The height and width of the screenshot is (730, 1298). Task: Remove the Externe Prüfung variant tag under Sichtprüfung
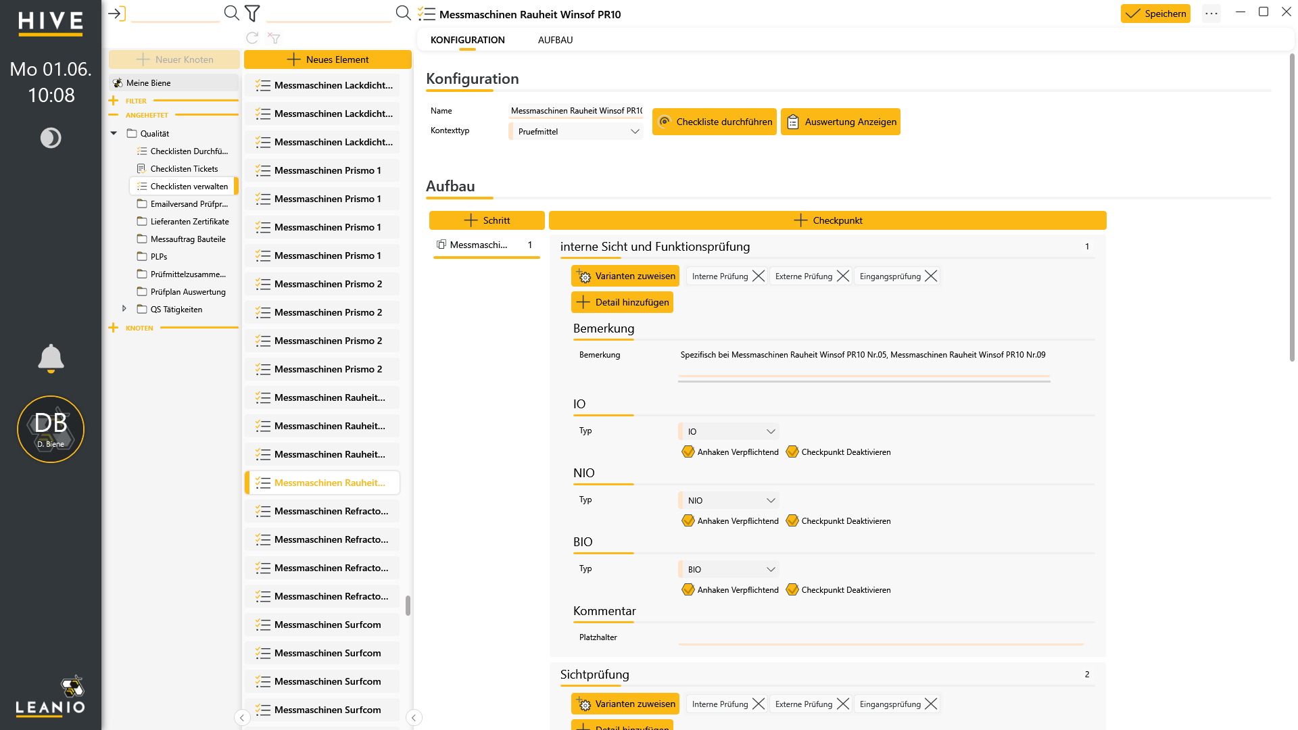pos(842,704)
